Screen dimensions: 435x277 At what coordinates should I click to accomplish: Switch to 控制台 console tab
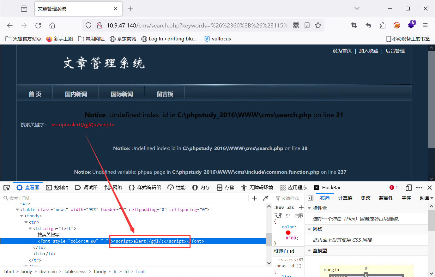click(57, 188)
